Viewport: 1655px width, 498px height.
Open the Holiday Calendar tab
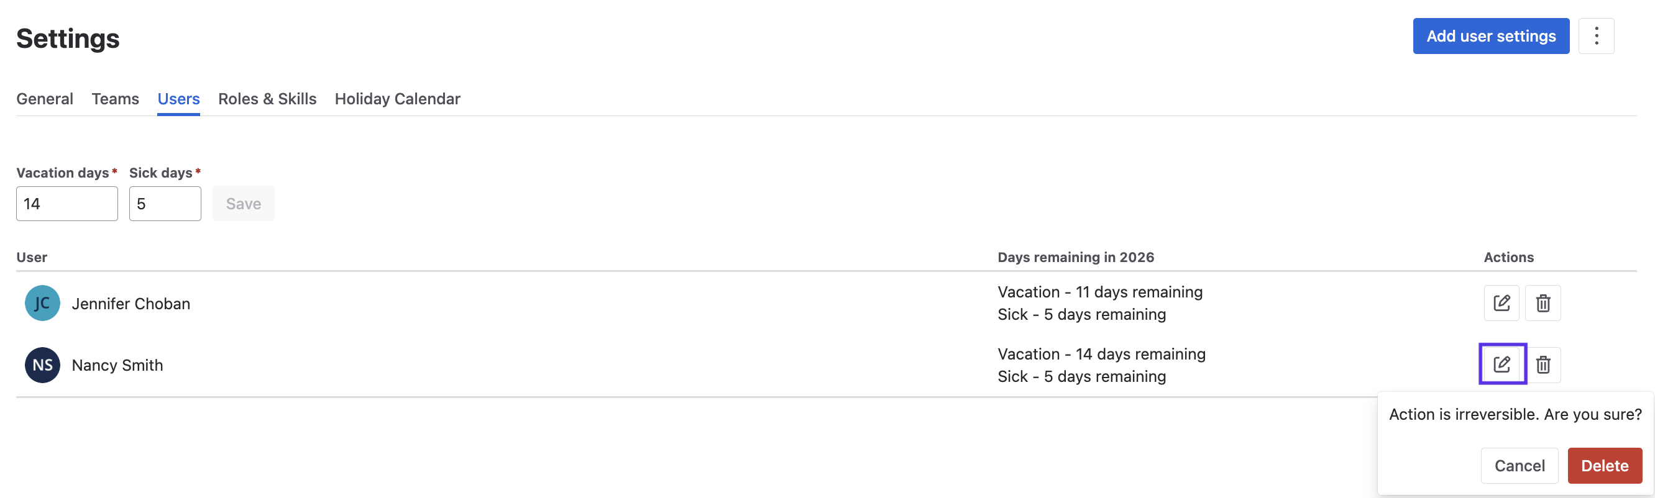tap(397, 99)
